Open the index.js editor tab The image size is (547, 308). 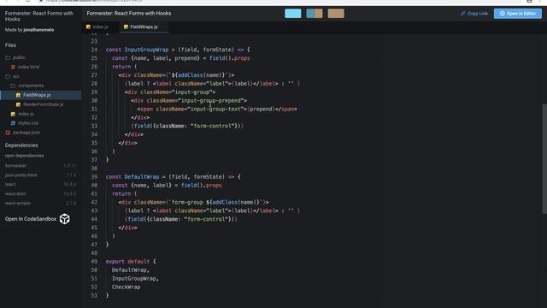(97, 27)
